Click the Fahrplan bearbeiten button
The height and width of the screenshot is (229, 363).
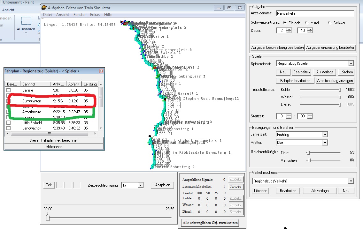coord(295,81)
